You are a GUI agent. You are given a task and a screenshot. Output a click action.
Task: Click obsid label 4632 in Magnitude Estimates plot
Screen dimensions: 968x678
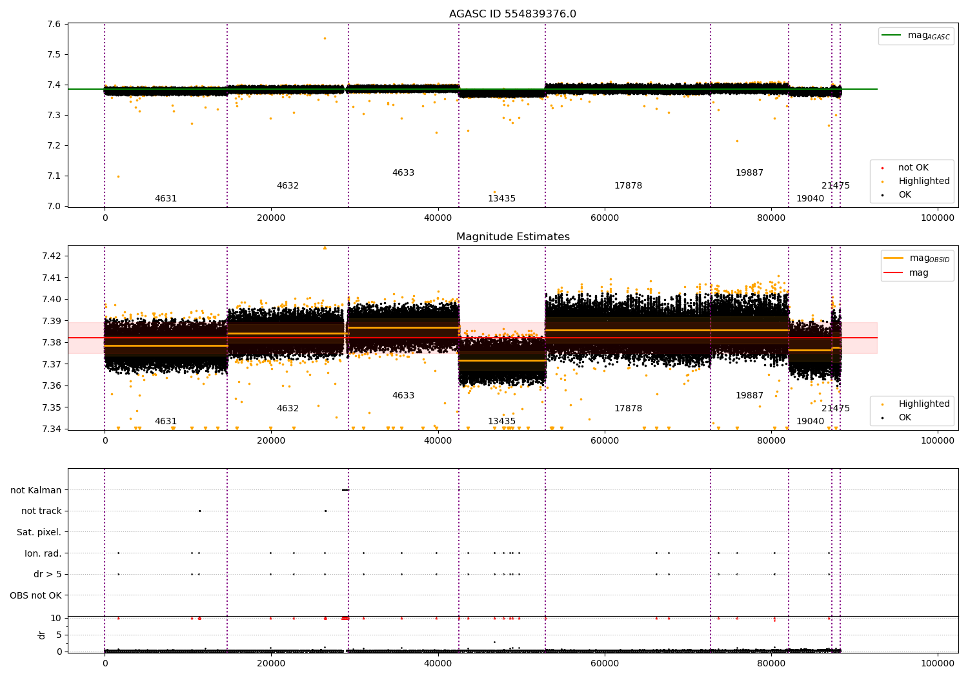[x=288, y=409]
